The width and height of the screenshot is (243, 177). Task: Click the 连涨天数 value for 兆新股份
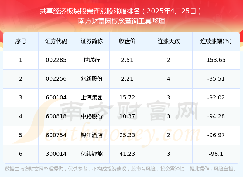[169, 79]
